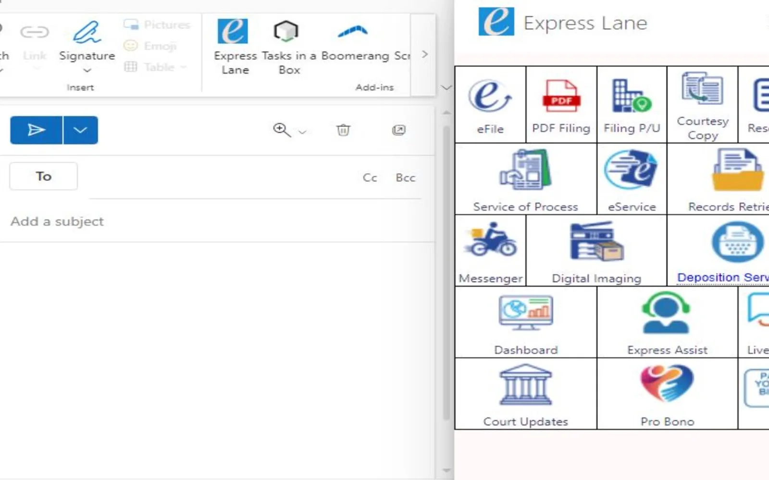Viewport: 769px width, 480px height.
Task: Open the Records Retrieval tile
Action: [718, 179]
